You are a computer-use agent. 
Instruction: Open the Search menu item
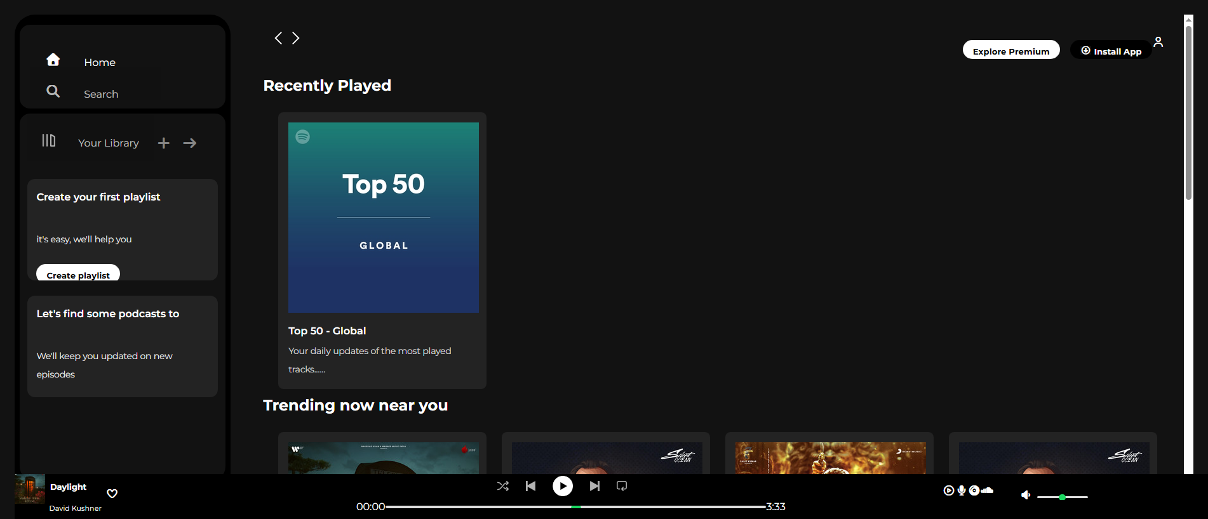coord(101,94)
